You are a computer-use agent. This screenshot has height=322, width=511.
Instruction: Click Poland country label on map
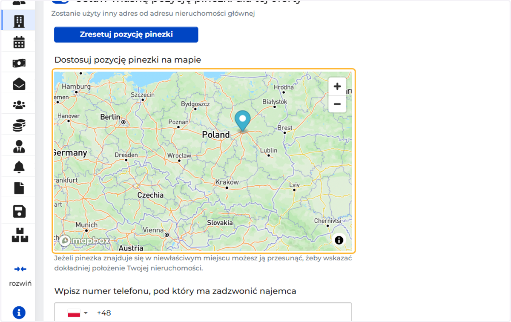click(215, 135)
